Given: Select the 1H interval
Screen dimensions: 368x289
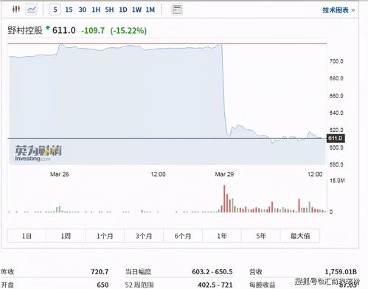Looking at the screenshot, I should click(x=96, y=10).
